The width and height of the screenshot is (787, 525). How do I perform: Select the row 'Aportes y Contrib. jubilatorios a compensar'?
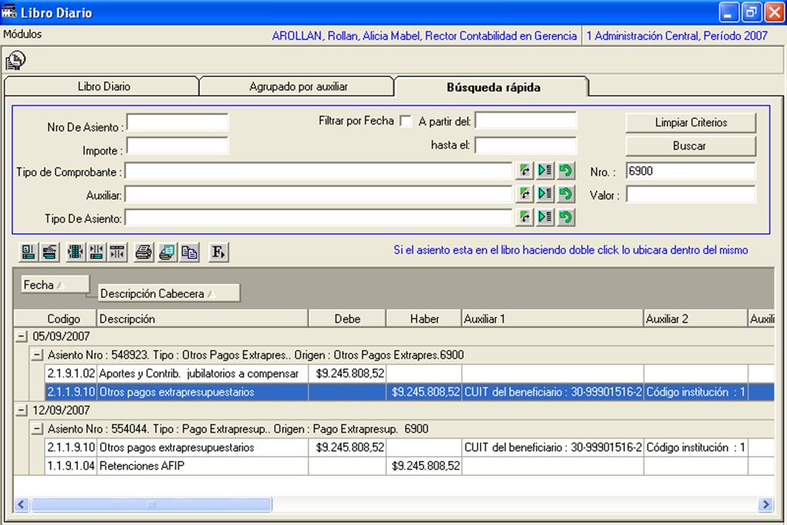pyautogui.click(x=409, y=373)
